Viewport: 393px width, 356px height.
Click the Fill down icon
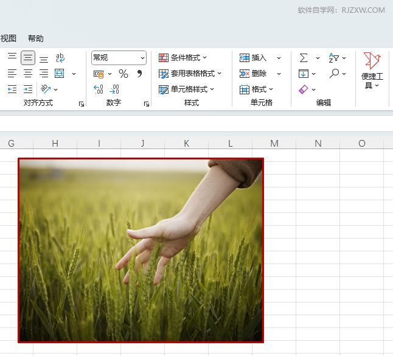(304, 74)
